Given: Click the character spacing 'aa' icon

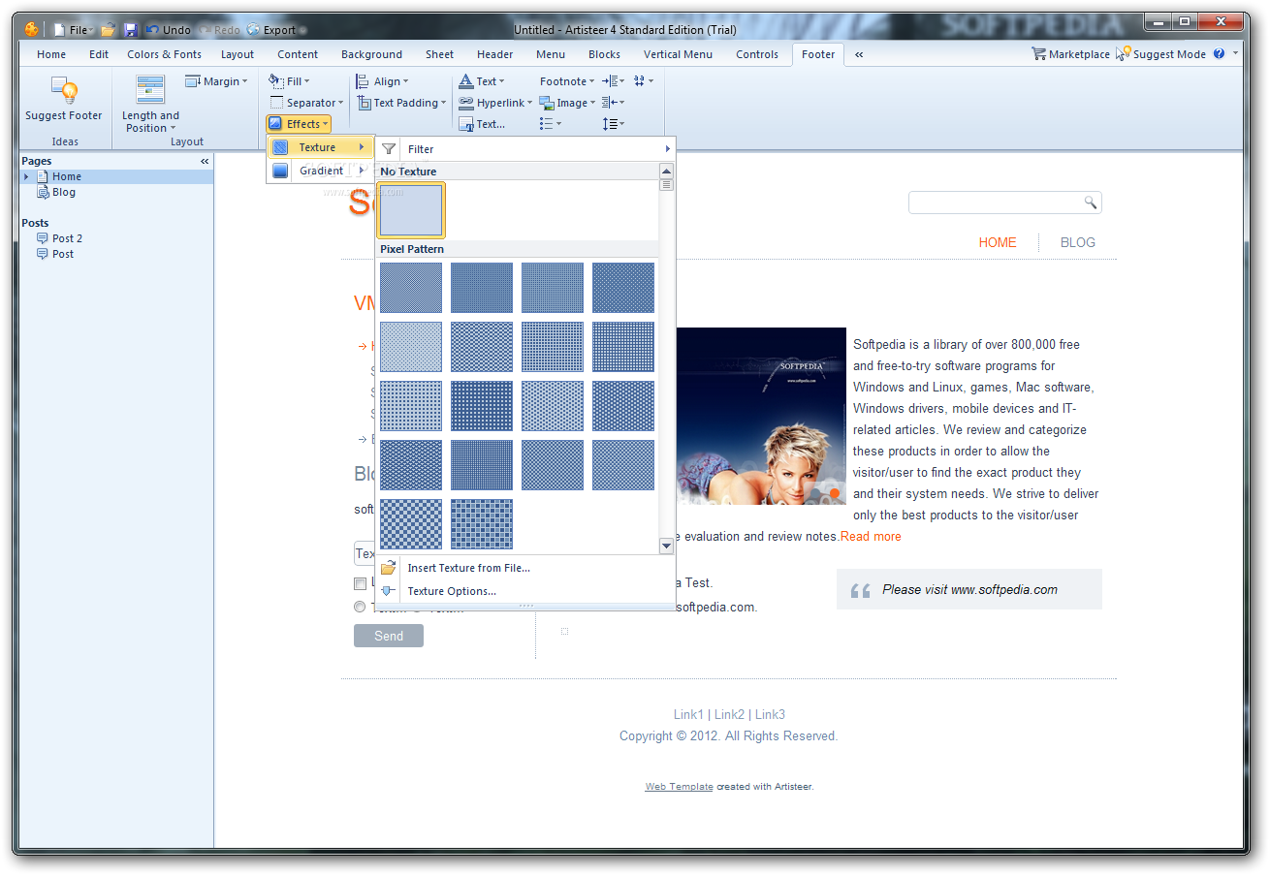Looking at the screenshot, I should (x=640, y=81).
